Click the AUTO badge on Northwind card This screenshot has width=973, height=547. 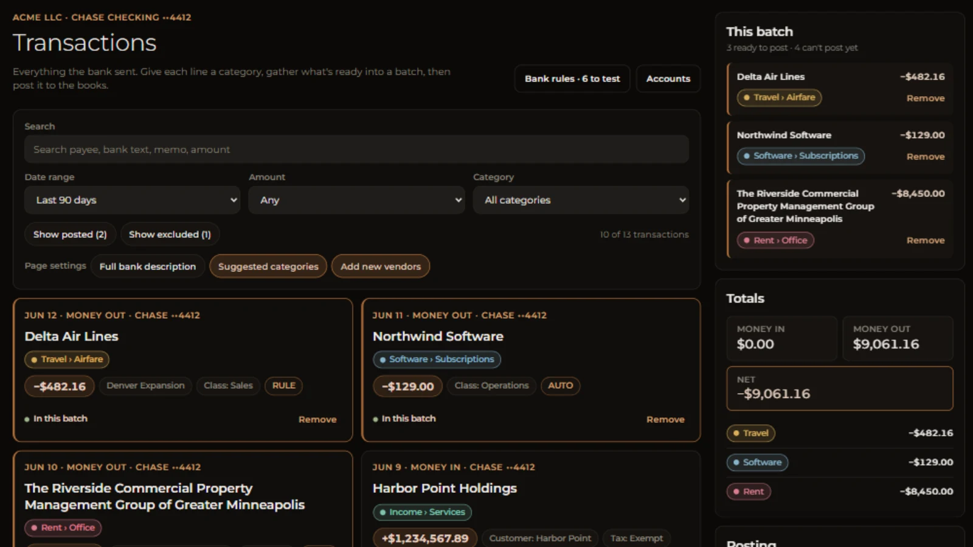click(x=560, y=386)
